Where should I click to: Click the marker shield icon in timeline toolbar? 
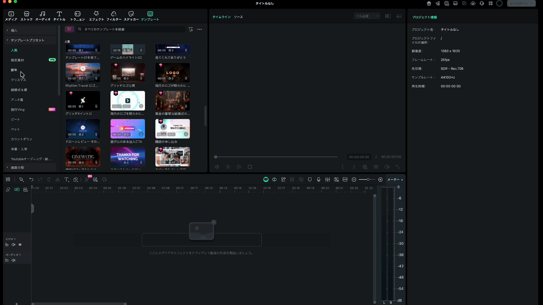[310, 180]
